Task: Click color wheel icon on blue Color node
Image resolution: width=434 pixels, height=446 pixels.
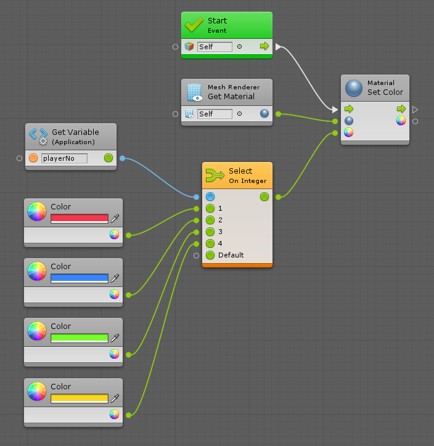Action: coord(37,271)
